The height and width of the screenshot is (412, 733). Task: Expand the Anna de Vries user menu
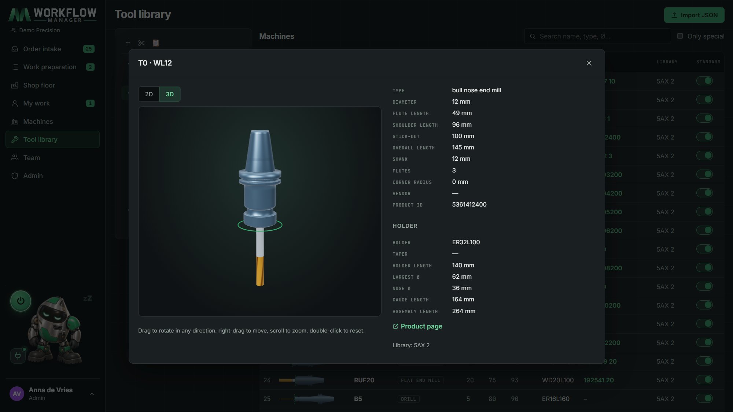pyautogui.click(x=52, y=394)
